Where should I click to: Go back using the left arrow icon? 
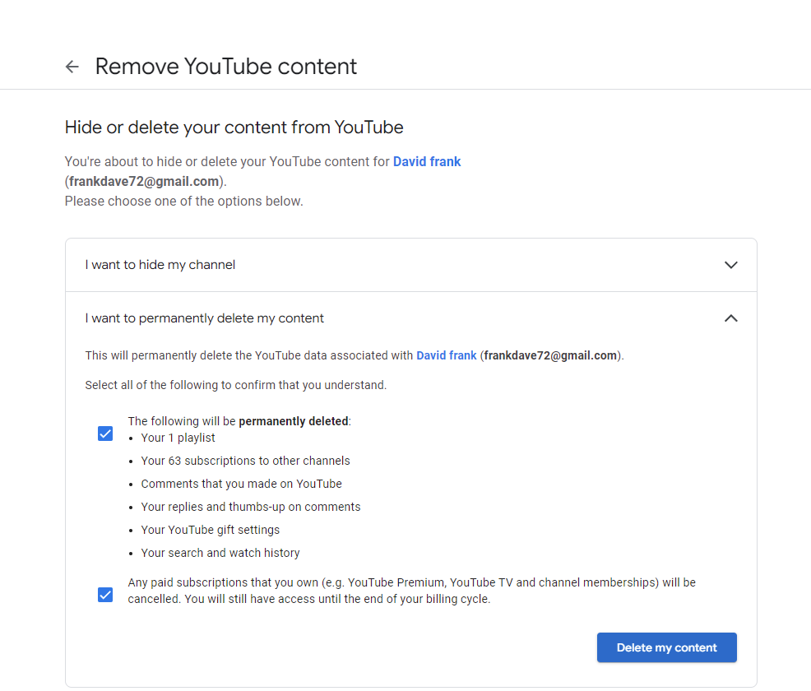(x=72, y=67)
